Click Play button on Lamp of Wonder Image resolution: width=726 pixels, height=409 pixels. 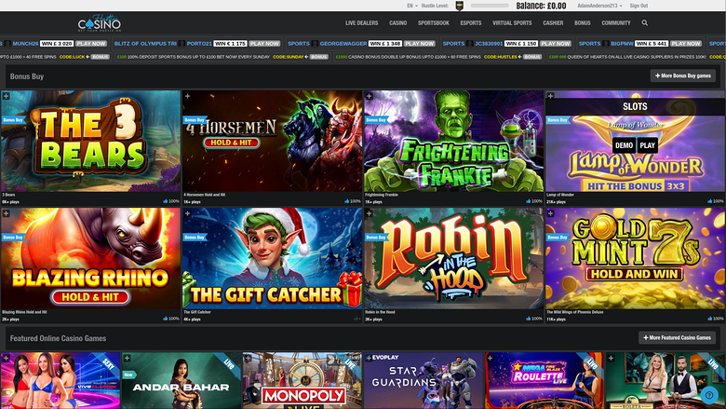[647, 145]
